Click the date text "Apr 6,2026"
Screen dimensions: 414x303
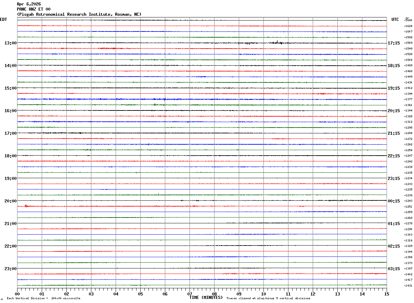(29, 4)
